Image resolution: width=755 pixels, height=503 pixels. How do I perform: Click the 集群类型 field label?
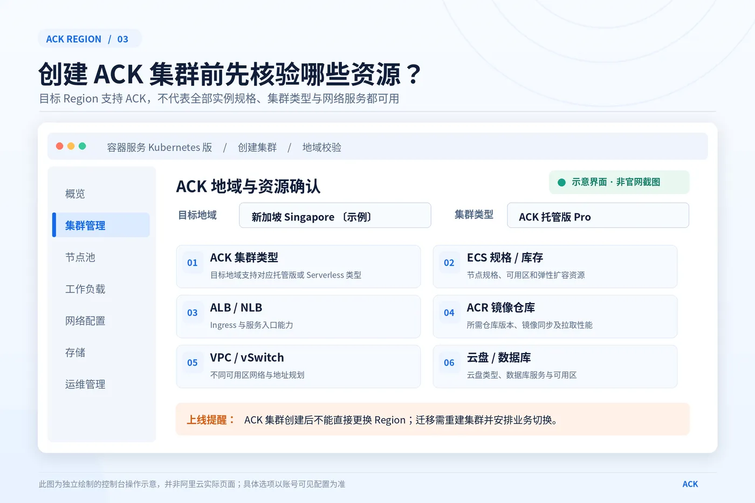point(474,215)
